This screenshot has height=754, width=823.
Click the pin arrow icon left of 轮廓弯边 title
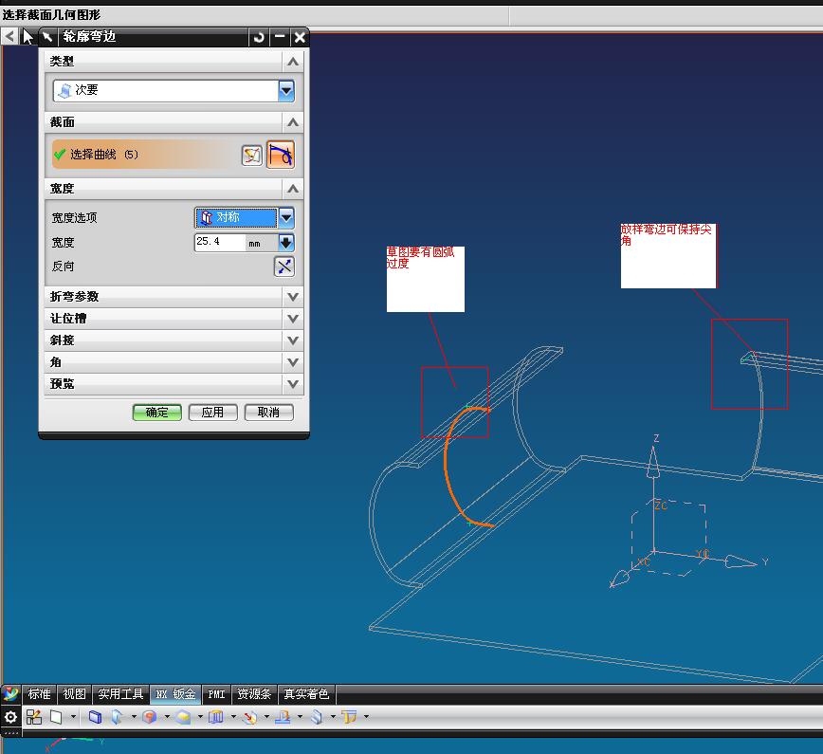pos(47,37)
